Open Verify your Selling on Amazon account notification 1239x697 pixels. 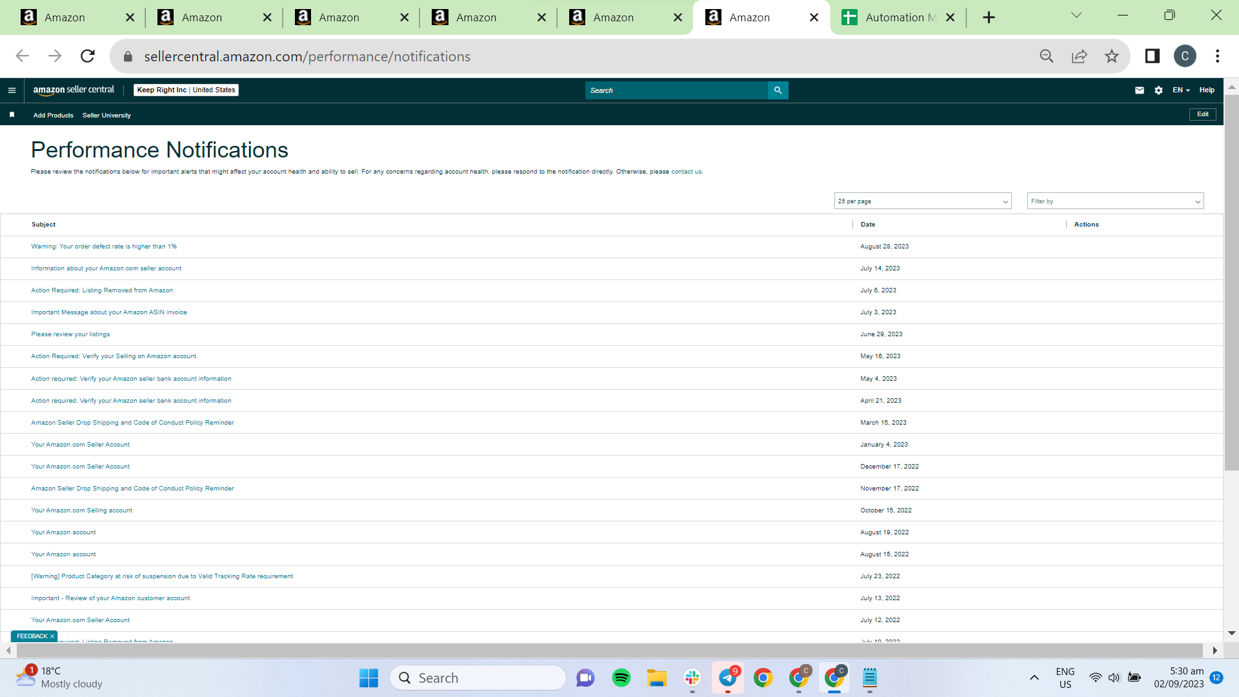pos(114,356)
